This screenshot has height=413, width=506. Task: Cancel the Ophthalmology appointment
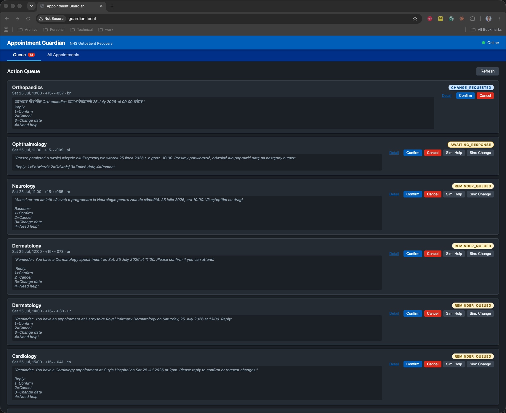pos(433,153)
